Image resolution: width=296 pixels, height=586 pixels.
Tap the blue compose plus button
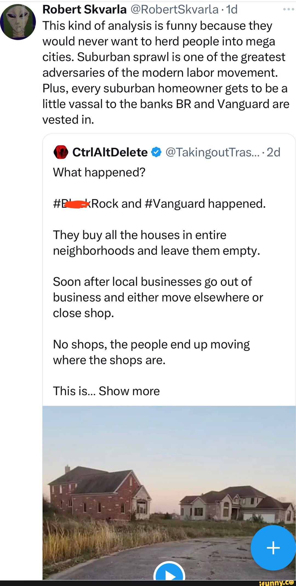pyautogui.click(x=273, y=548)
